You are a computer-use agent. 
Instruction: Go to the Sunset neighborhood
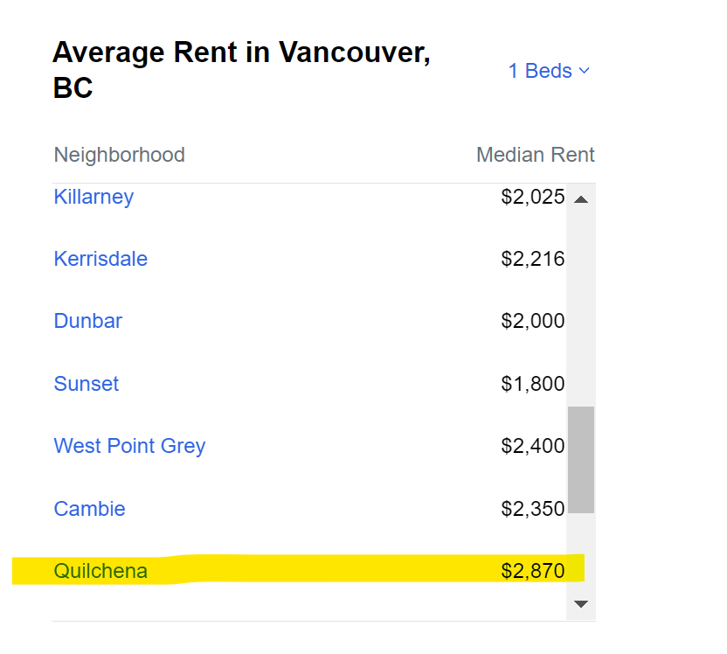(x=87, y=384)
